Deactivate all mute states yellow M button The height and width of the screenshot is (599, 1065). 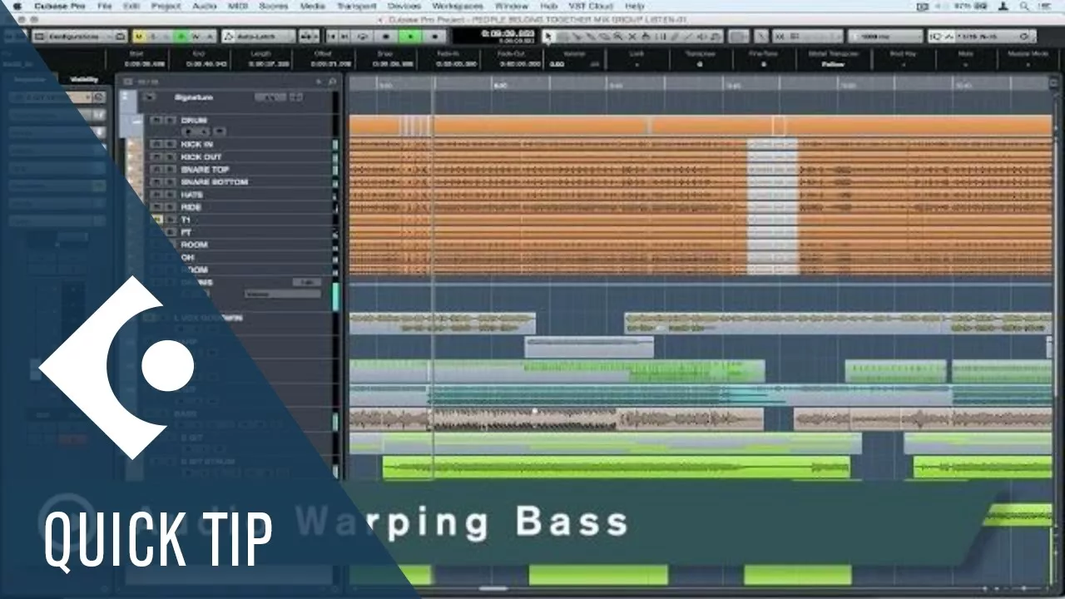139,37
